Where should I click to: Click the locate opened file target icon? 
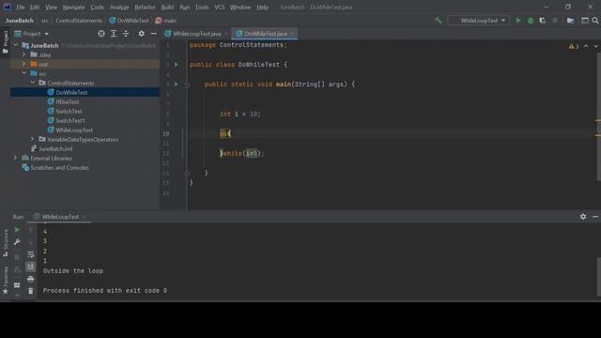click(x=101, y=34)
